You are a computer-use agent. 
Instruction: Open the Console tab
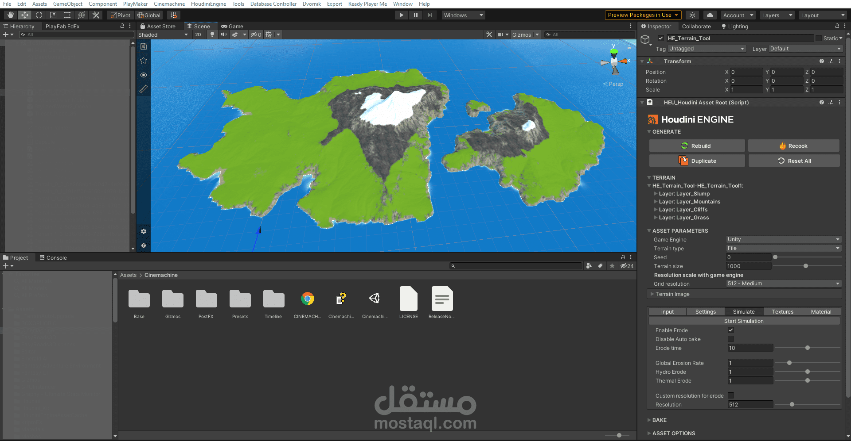[53, 258]
